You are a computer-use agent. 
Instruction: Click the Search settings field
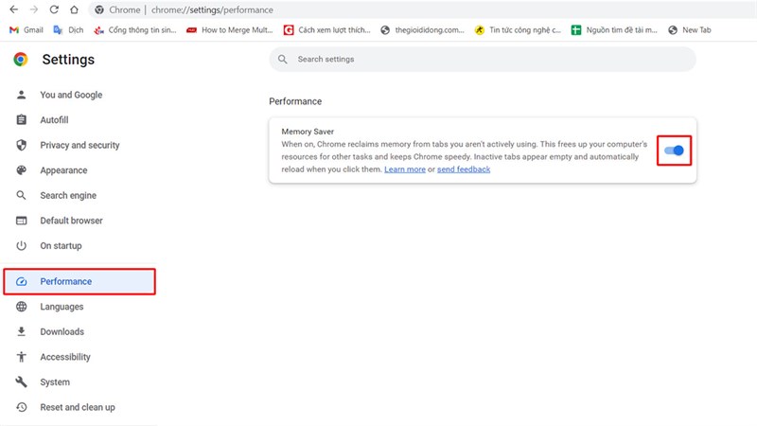tap(483, 59)
